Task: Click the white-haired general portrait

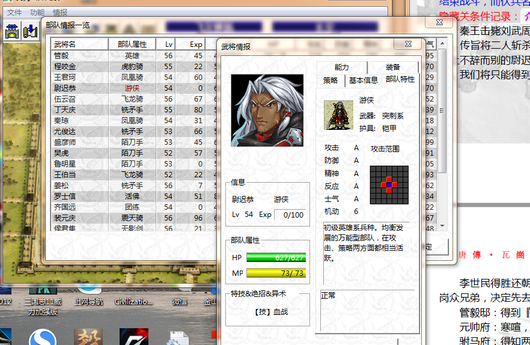Action: coord(267,110)
